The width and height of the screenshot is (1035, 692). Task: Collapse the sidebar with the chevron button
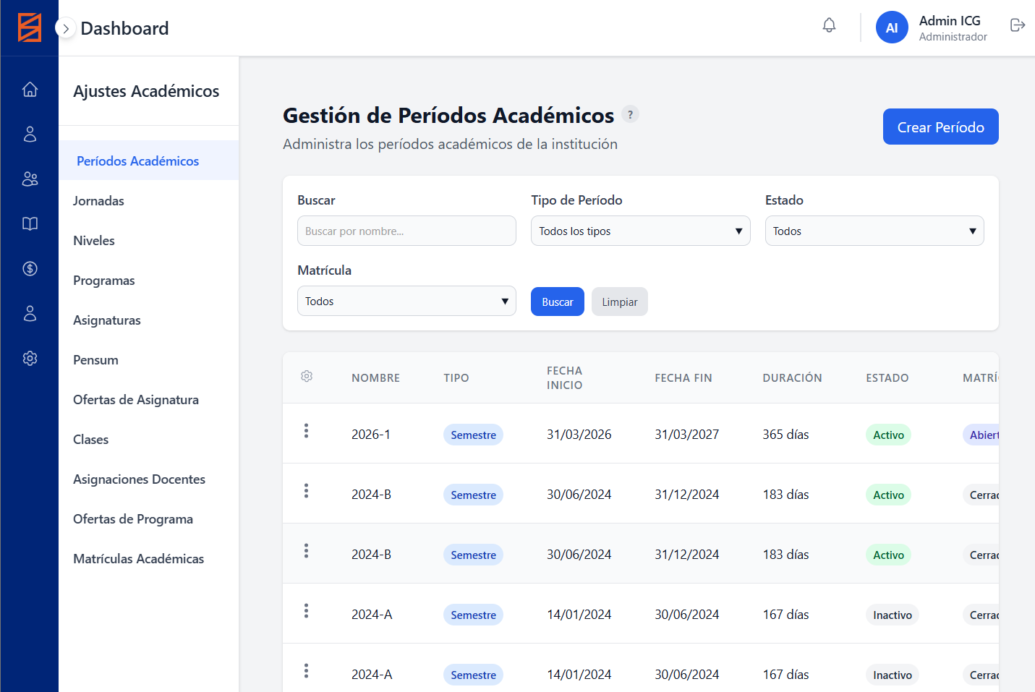(66, 27)
